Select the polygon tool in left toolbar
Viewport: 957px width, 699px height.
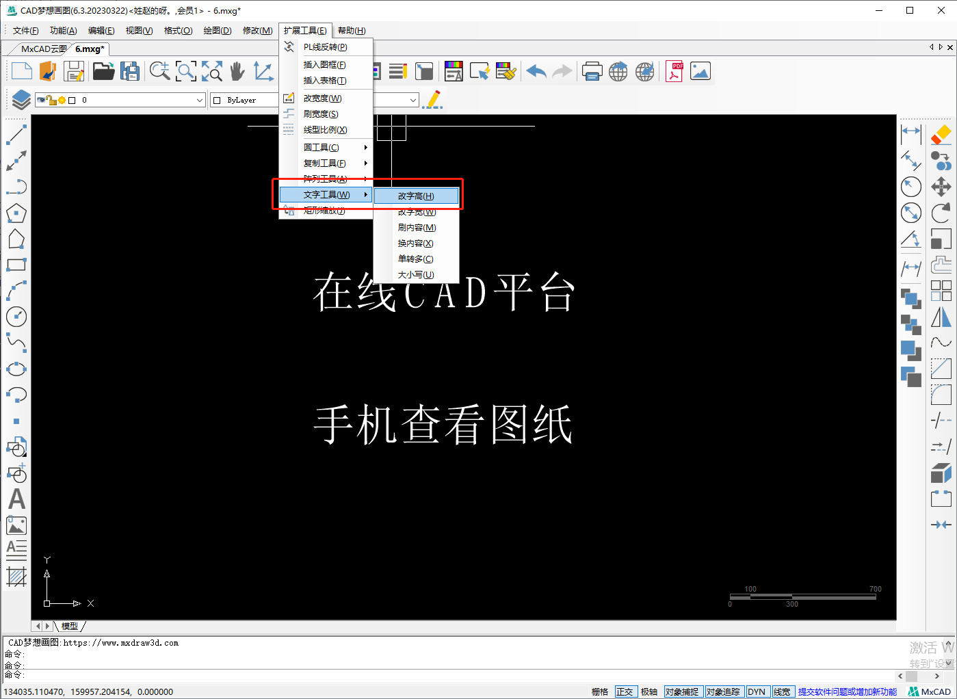point(16,213)
